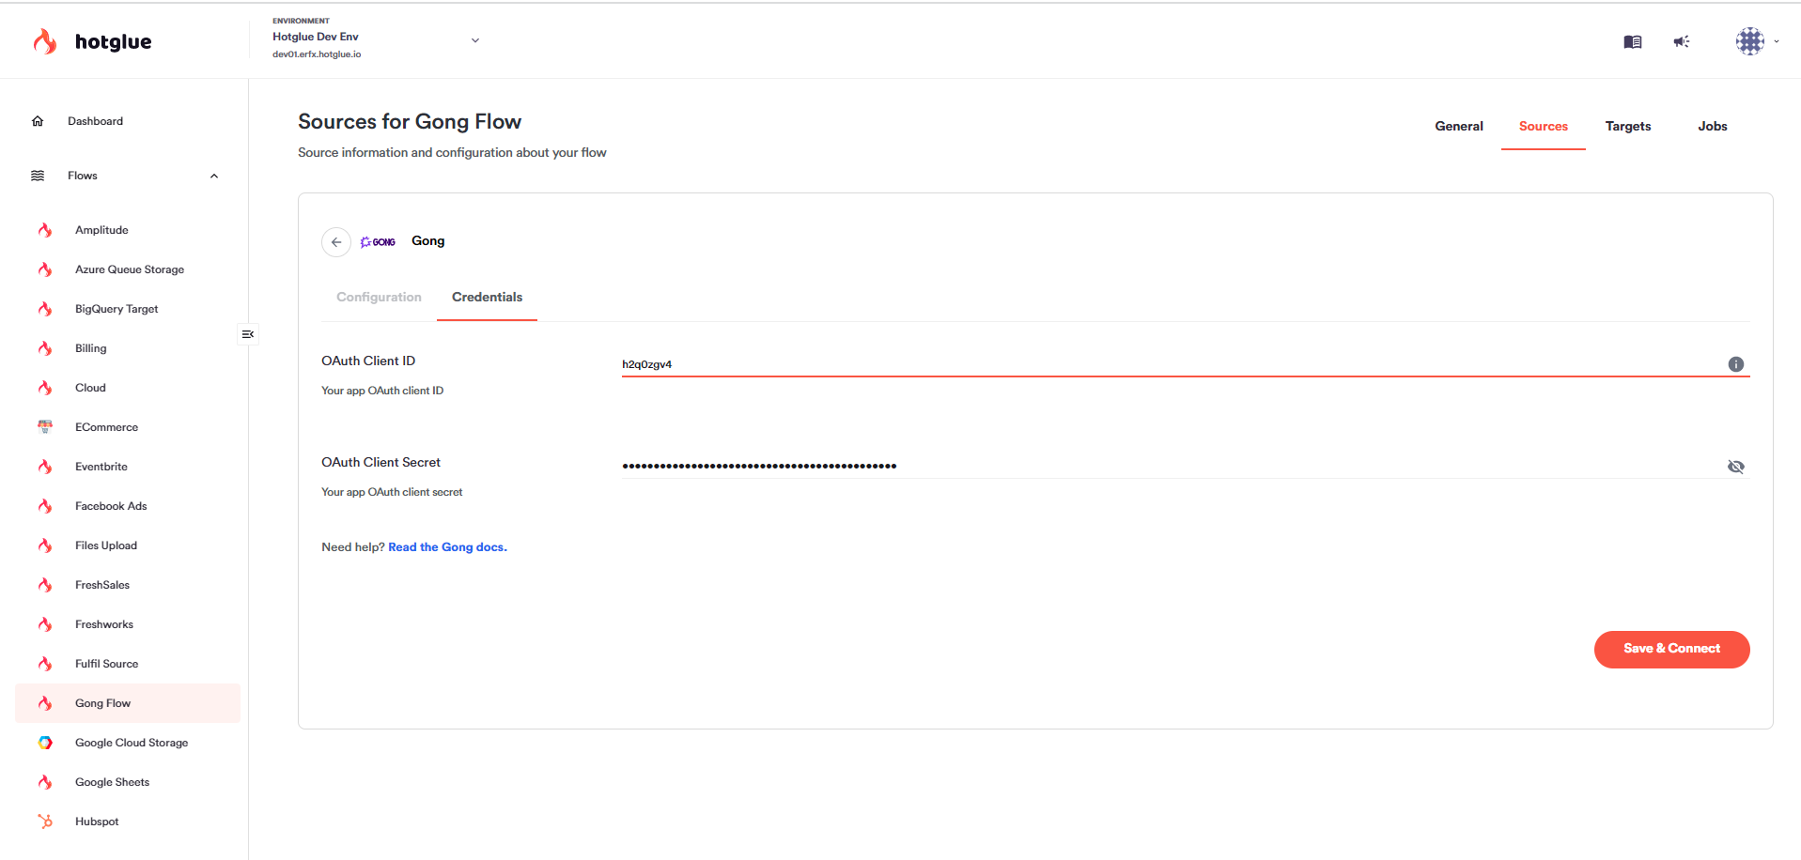Click the Files Upload flame icon
The width and height of the screenshot is (1801, 860).
(45, 545)
